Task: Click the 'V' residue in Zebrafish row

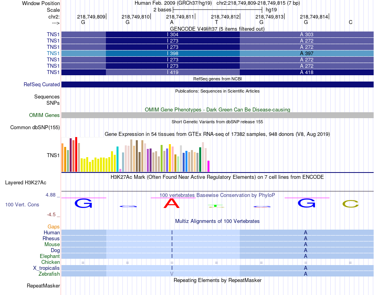Action: pos(172,274)
